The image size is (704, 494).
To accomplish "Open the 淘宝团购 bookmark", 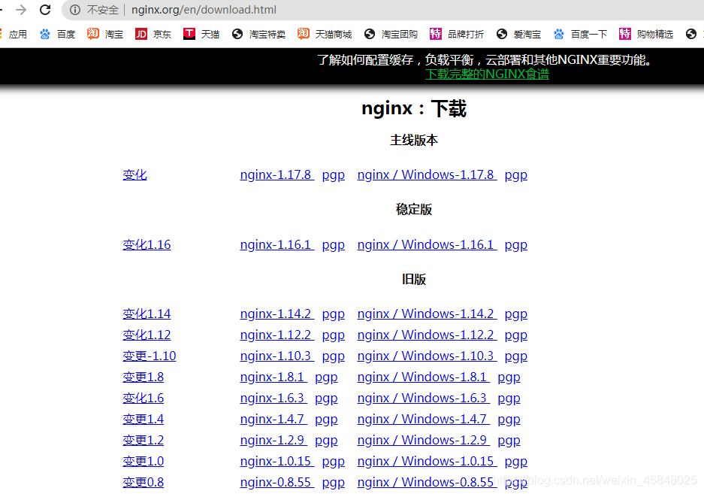I will [391, 34].
